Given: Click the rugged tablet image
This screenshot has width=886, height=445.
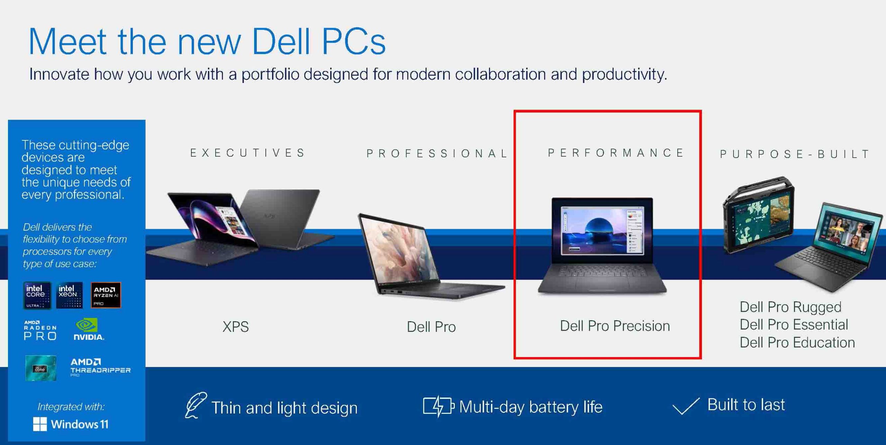Looking at the screenshot, I should (758, 215).
